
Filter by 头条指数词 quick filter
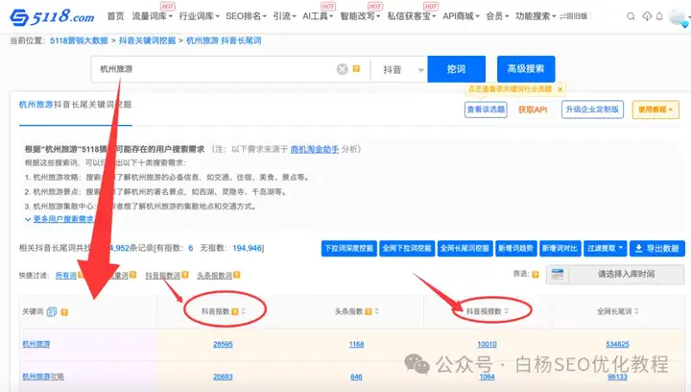click(214, 275)
